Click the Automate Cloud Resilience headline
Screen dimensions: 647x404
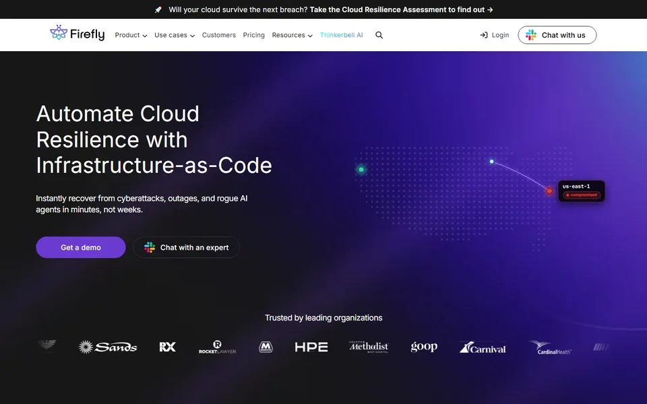coord(154,139)
